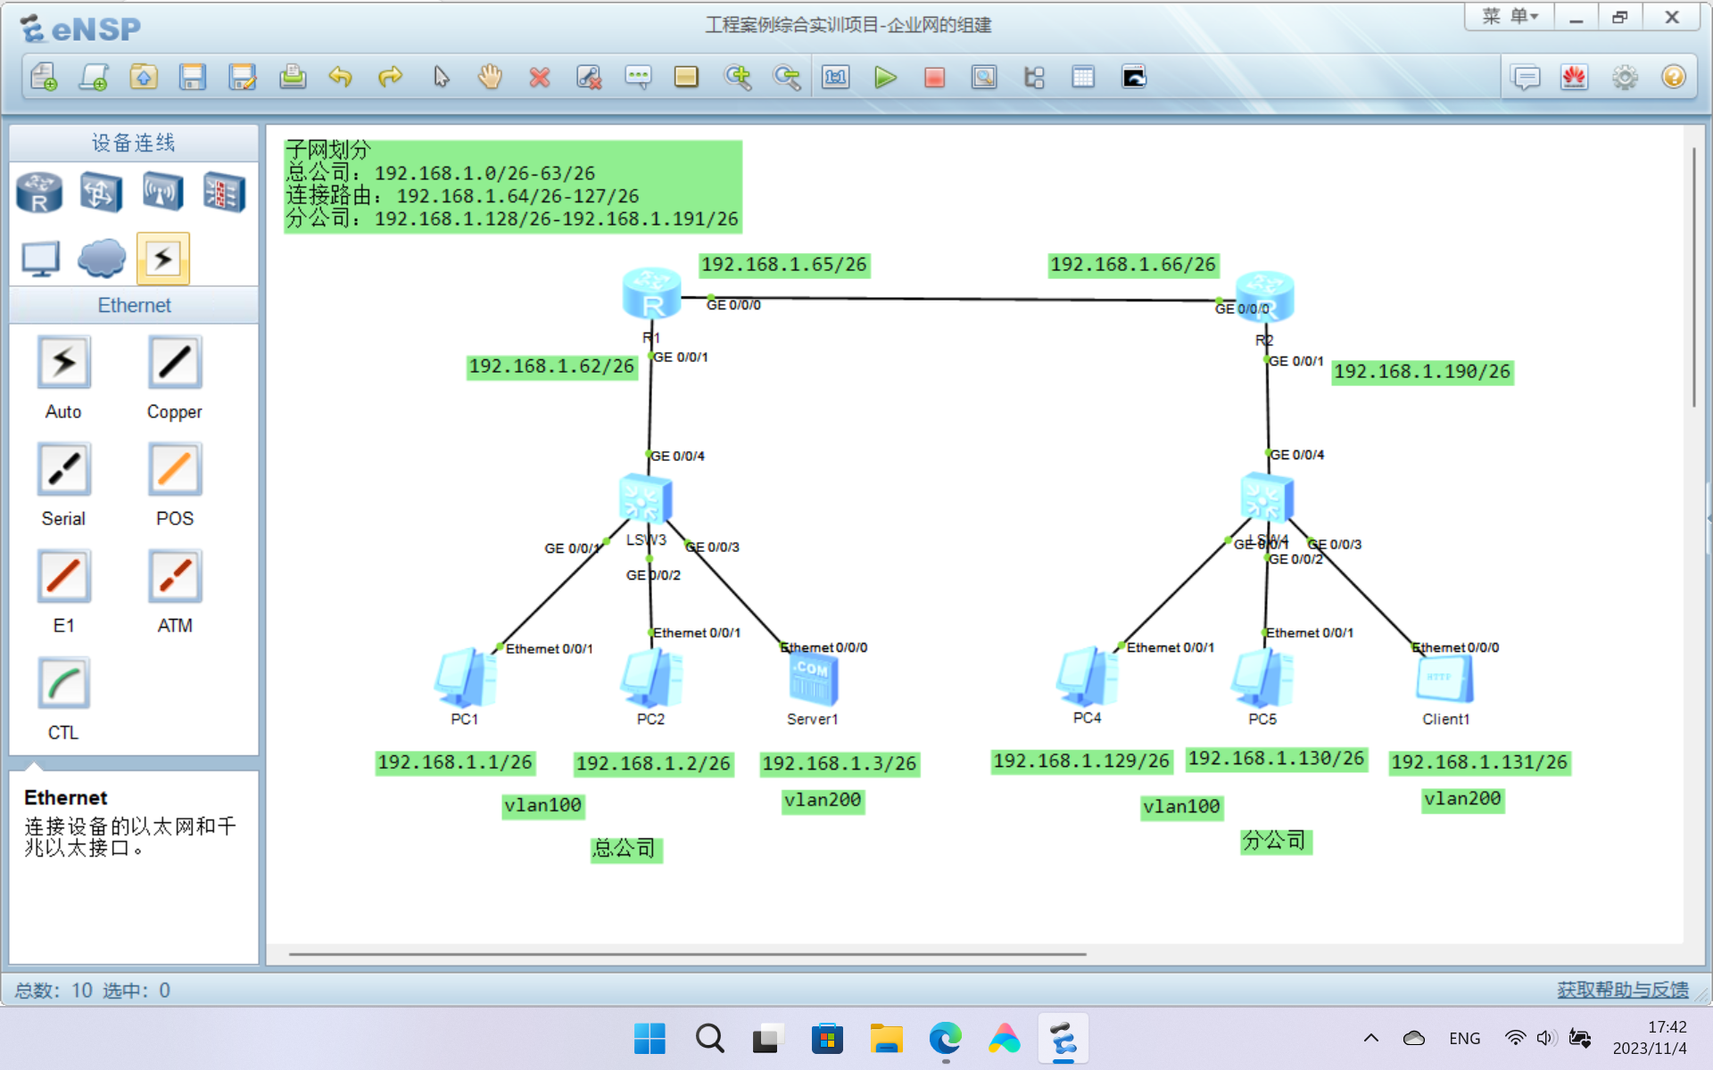Save the topology using the Save icon
1713x1070 pixels.
193,78
